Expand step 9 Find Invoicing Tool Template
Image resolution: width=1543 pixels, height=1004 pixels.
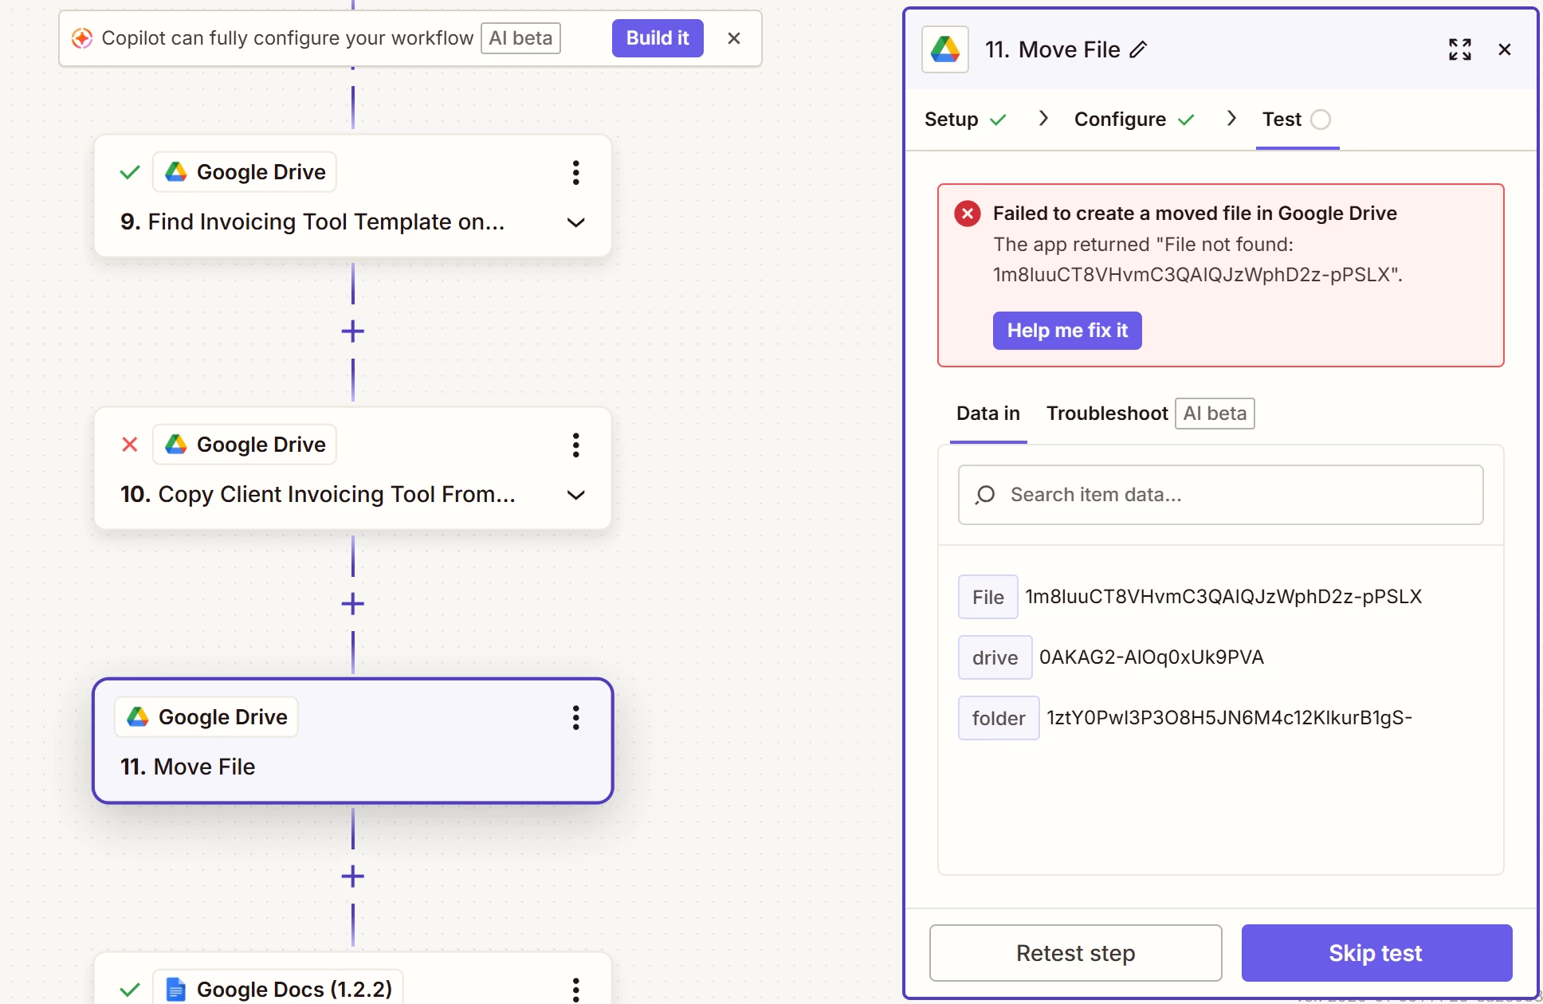575,222
